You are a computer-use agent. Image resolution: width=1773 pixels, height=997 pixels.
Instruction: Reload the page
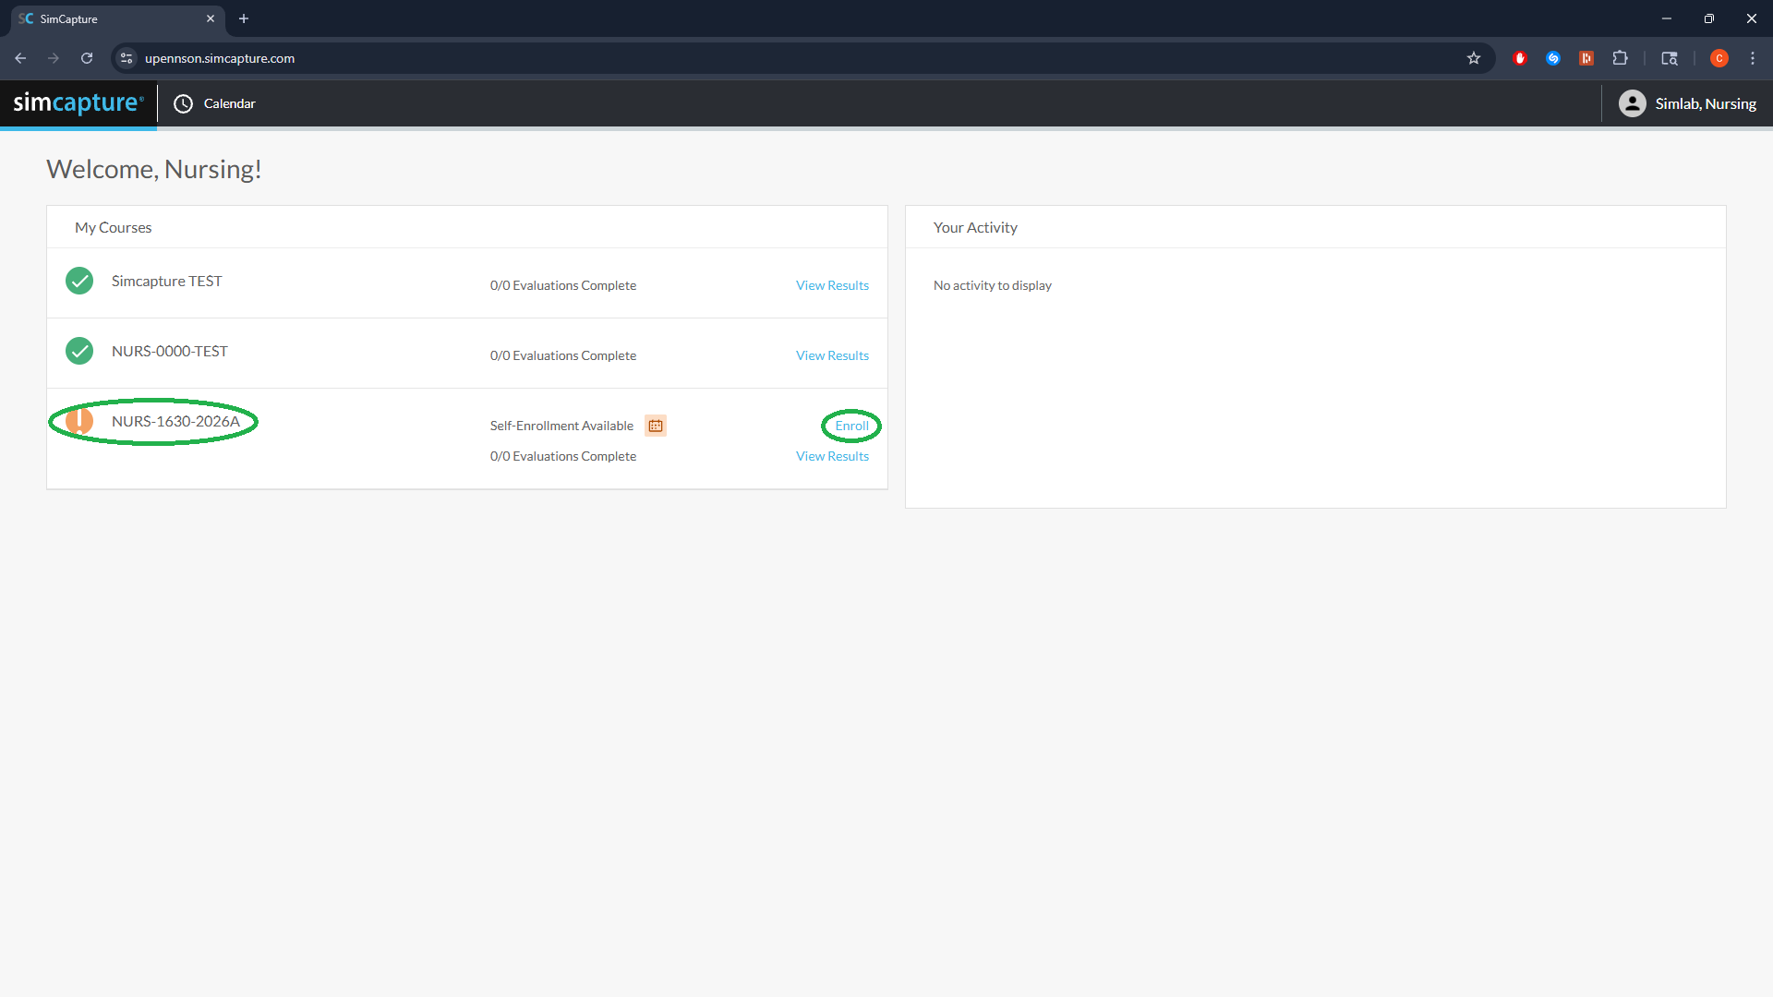tap(87, 58)
